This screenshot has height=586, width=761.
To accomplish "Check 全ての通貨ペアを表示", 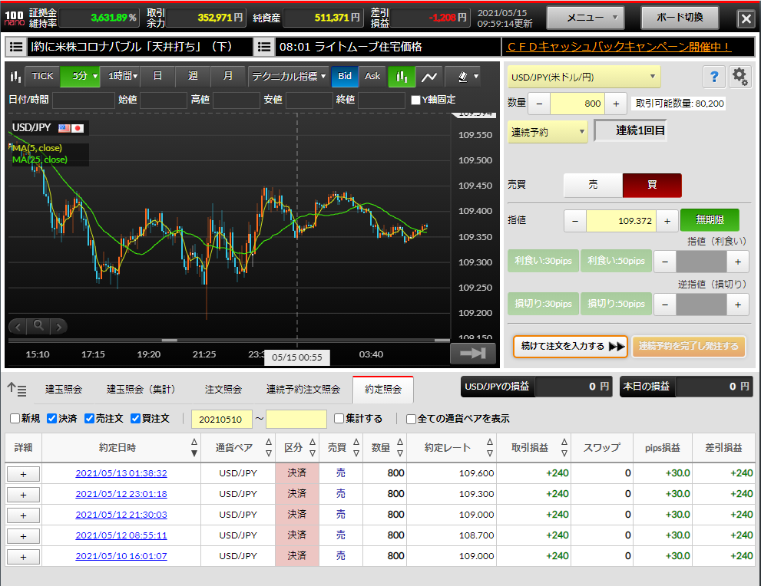I will click(x=411, y=419).
